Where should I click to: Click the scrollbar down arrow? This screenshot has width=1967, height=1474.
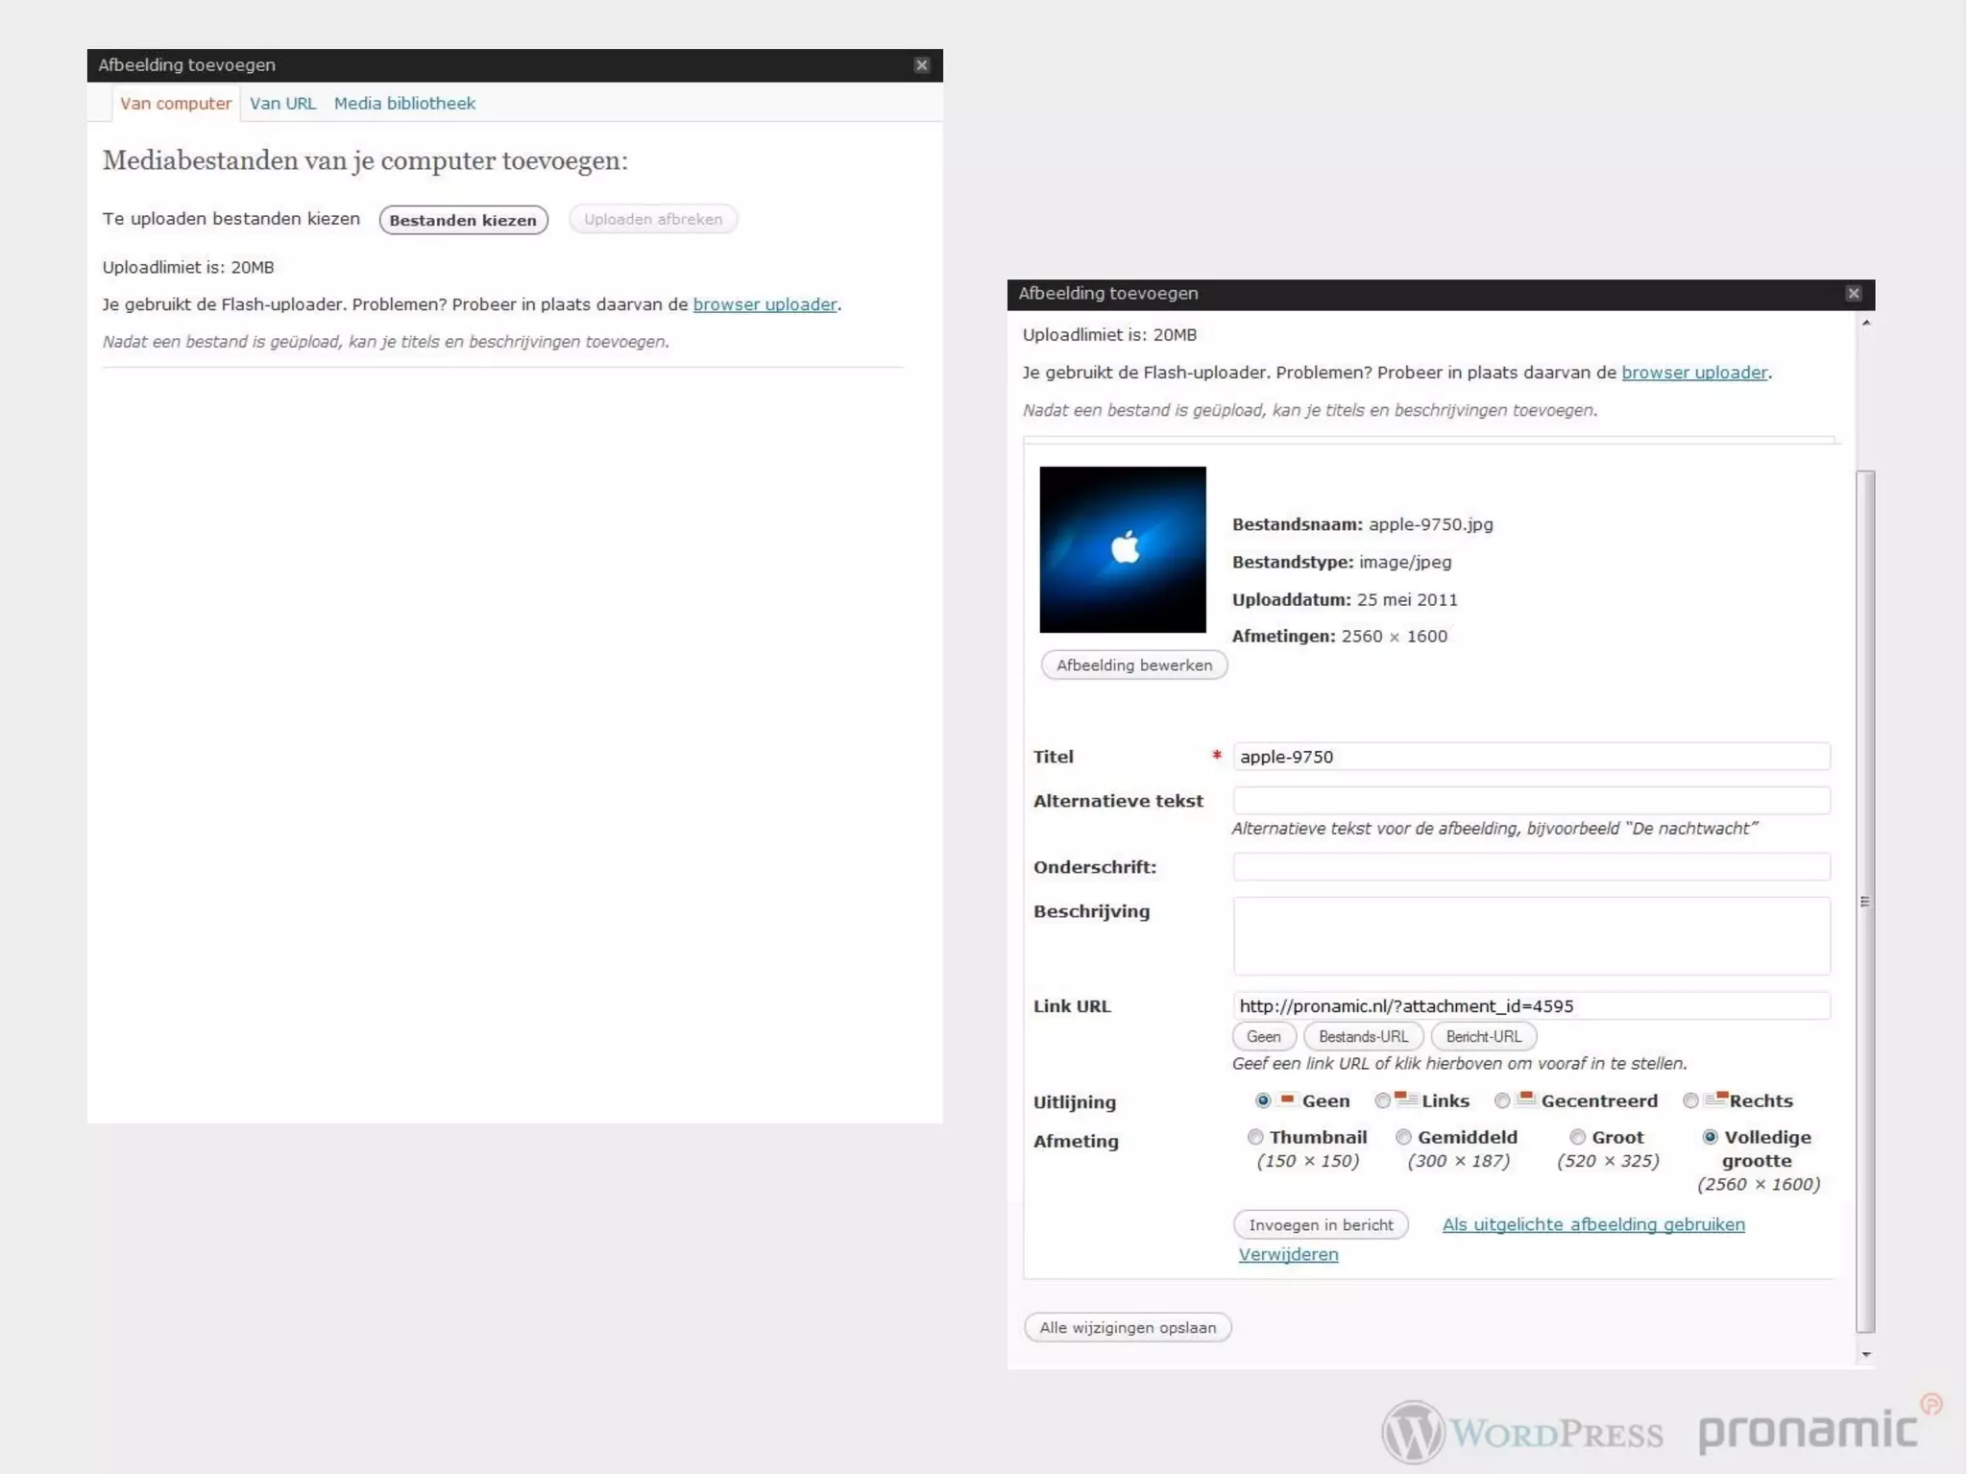pos(1865,1354)
